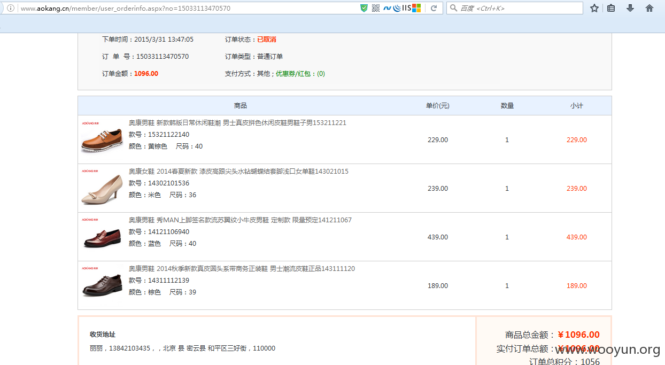This screenshot has height=365, width=665.
Task: Click style number 14121106940
Action: [168, 232]
